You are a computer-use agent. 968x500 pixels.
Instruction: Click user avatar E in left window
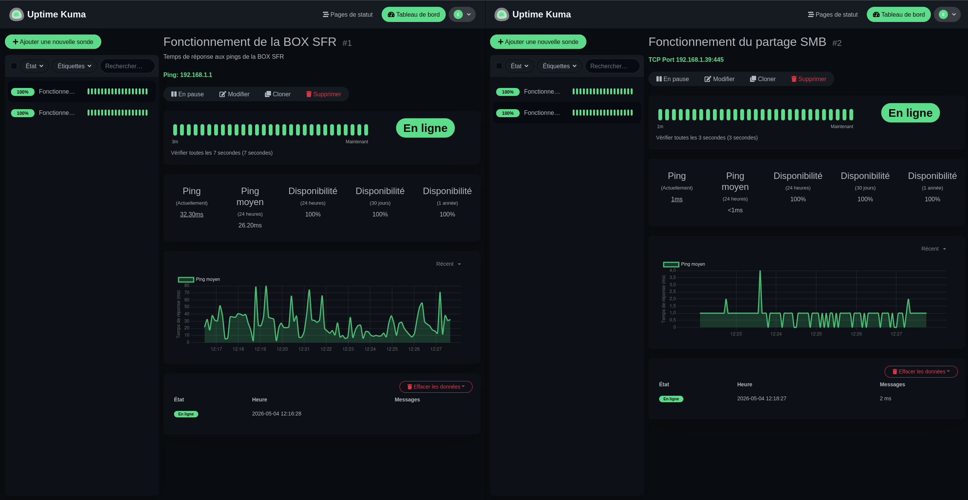[458, 14]
